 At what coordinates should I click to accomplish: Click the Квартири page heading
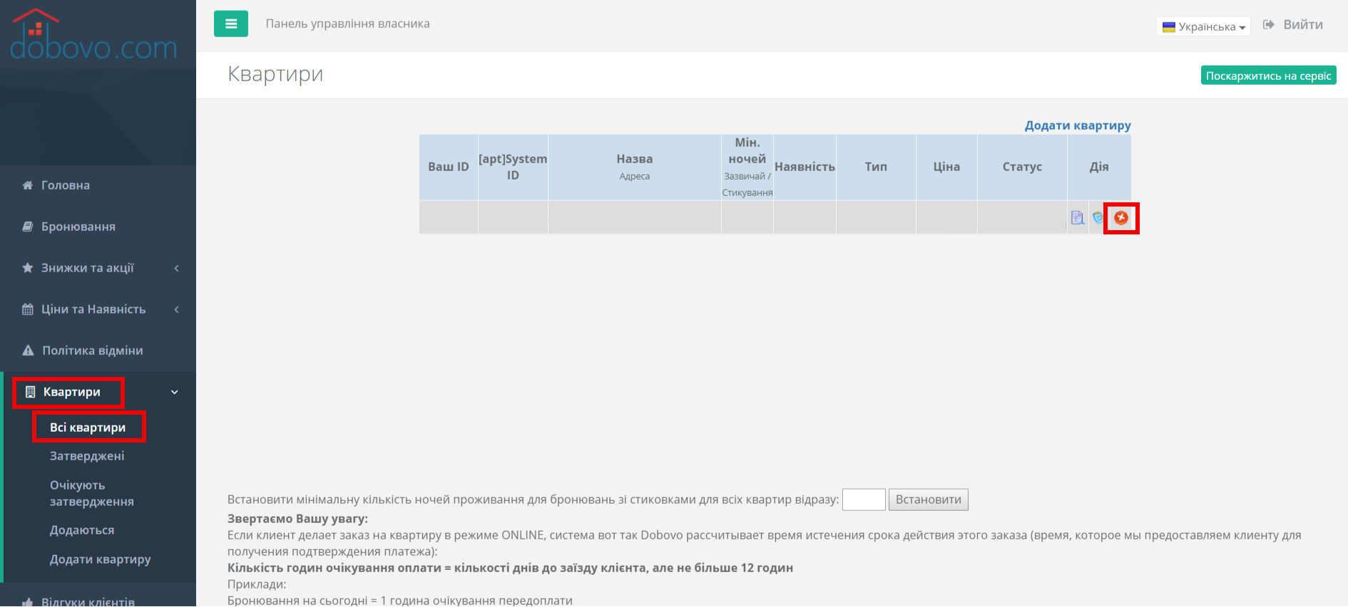tap(275, 74)
